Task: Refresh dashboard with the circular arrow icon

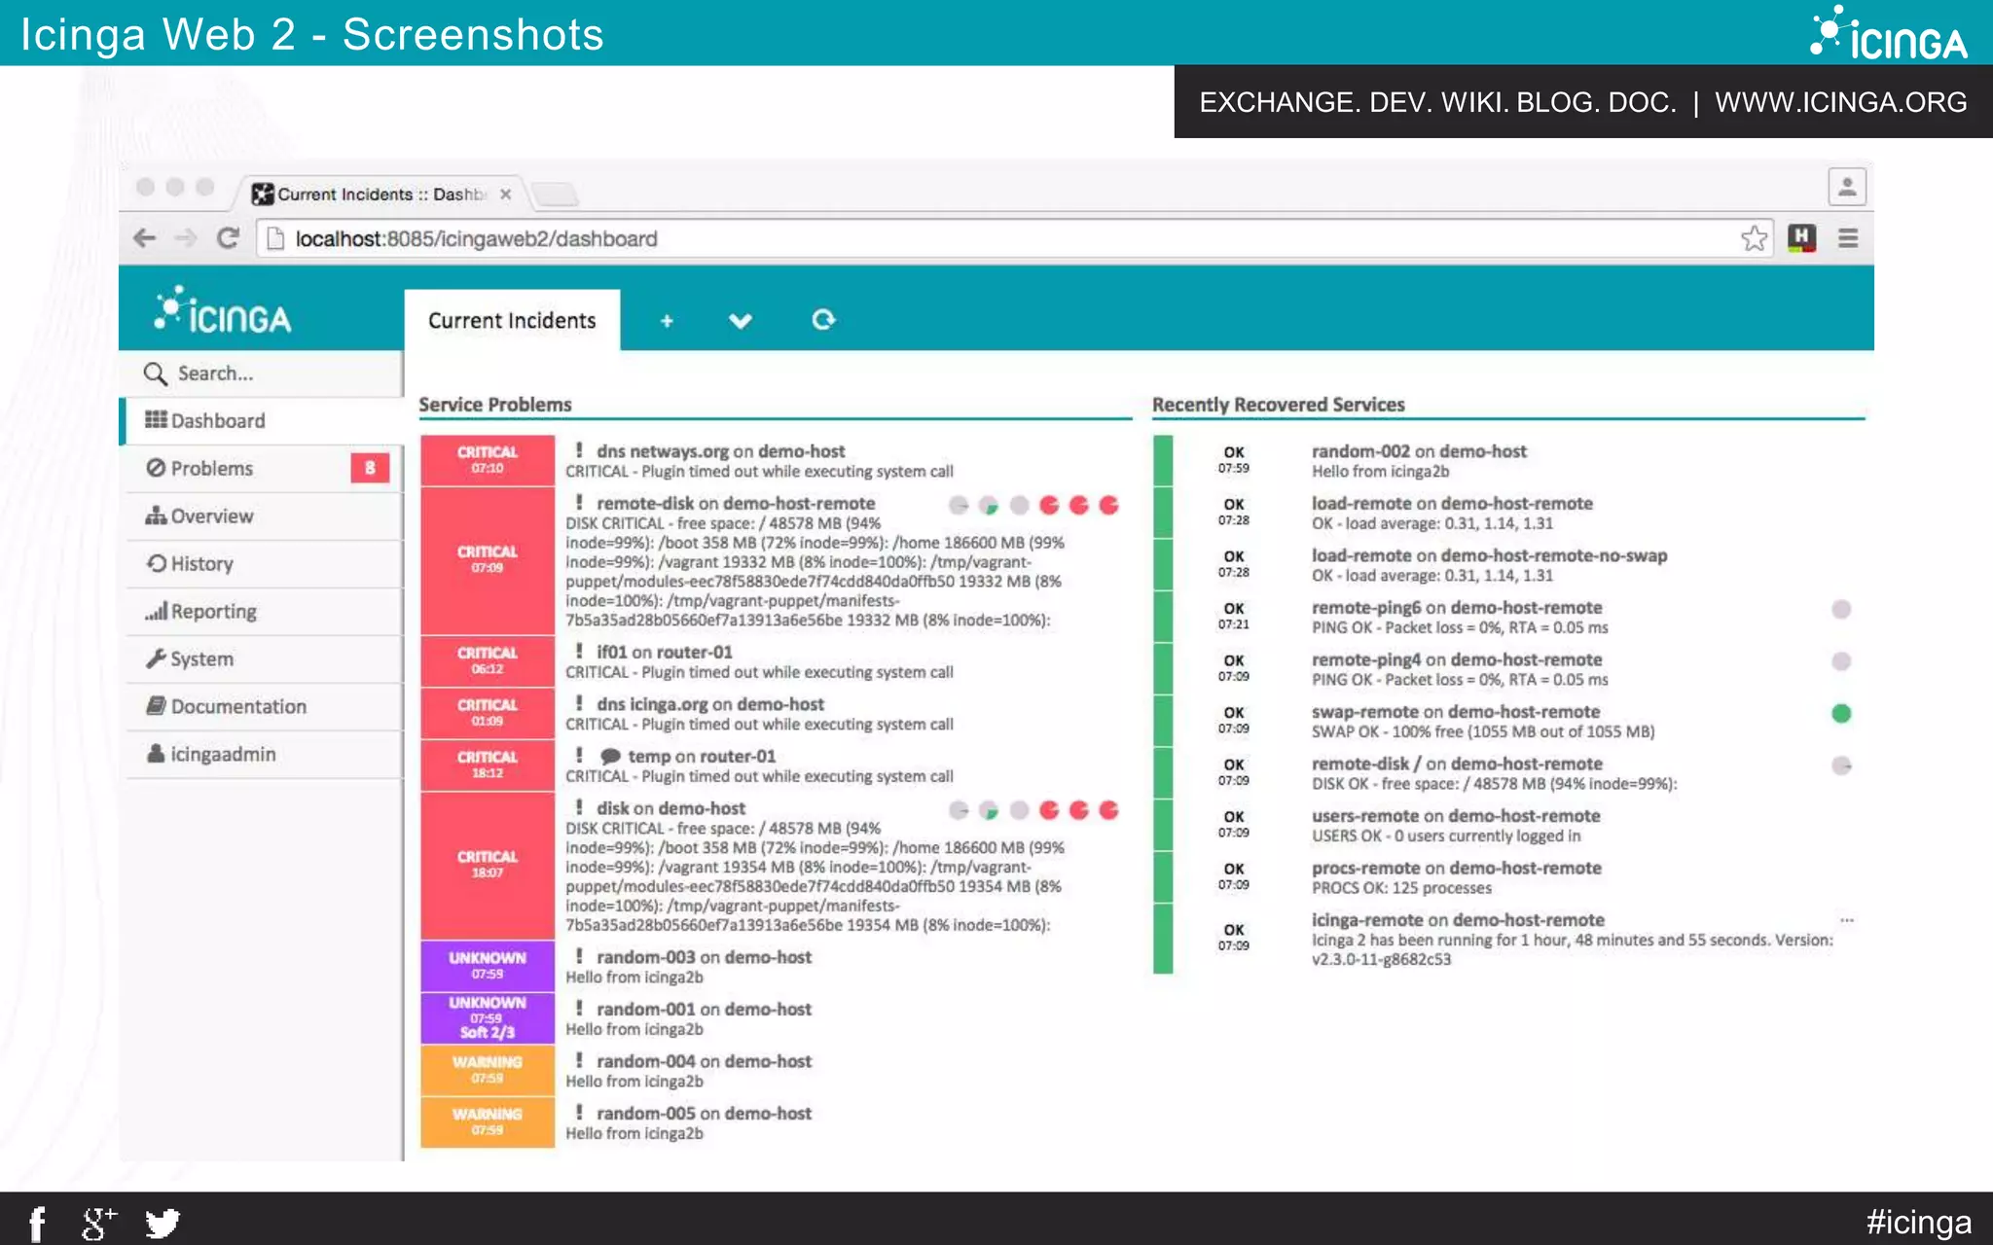Action: (823, 320)
